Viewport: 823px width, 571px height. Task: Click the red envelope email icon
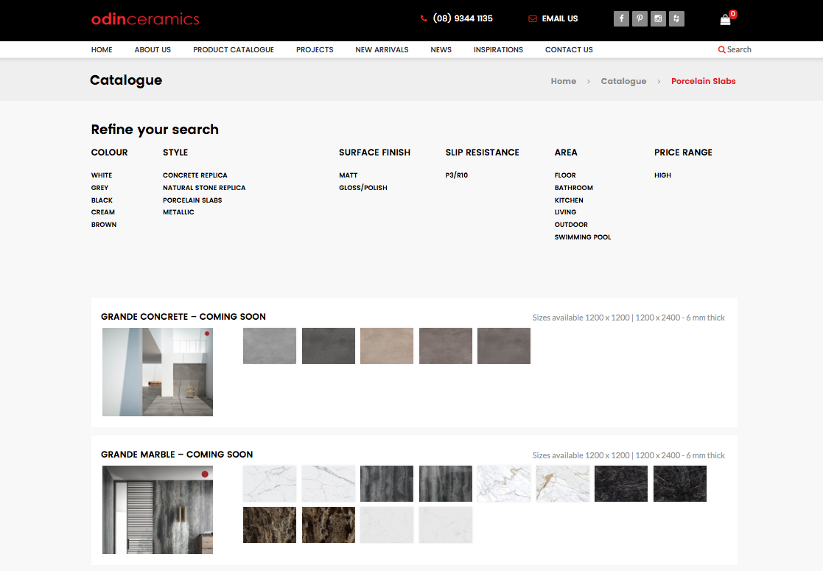[532, 19]
